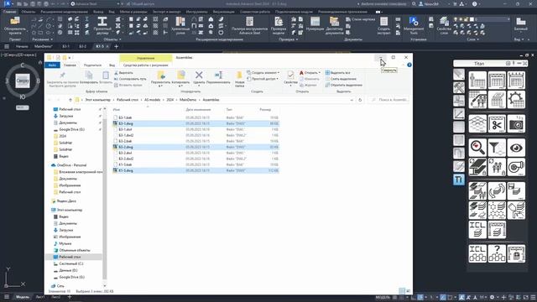Click the eye icon in the Titan palette
The width and height of the screenshot is (537, 302).
(516, 148)
